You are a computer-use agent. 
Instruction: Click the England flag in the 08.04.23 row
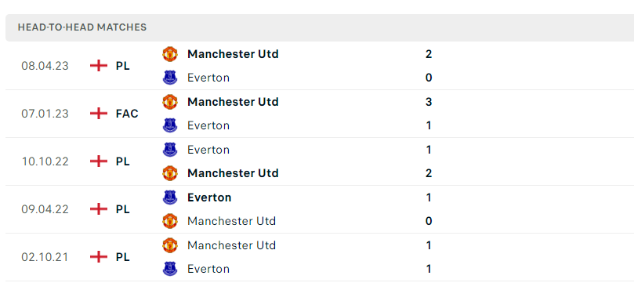click(99, 66)
